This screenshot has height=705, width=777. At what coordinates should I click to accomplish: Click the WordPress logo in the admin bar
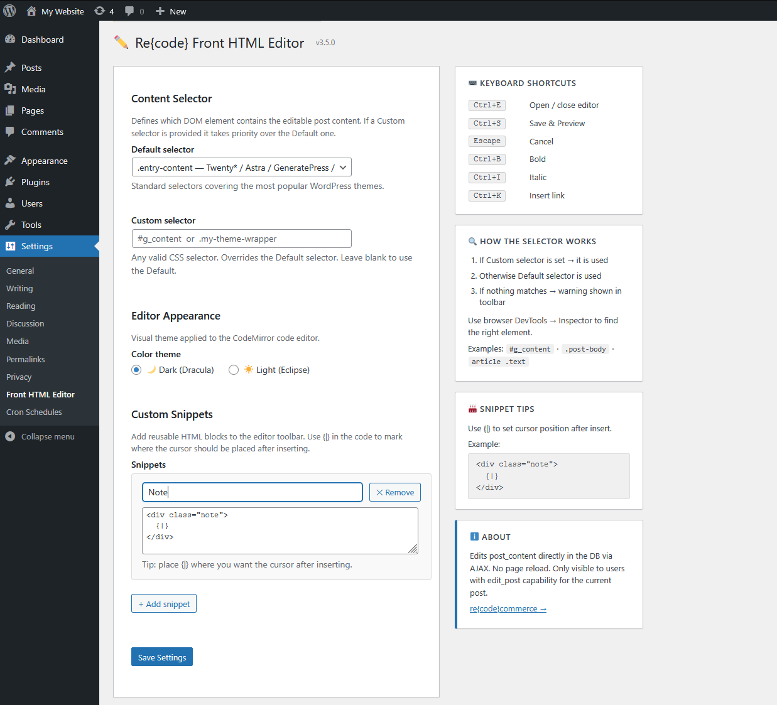pyautogui.click(x=9, y=11)
